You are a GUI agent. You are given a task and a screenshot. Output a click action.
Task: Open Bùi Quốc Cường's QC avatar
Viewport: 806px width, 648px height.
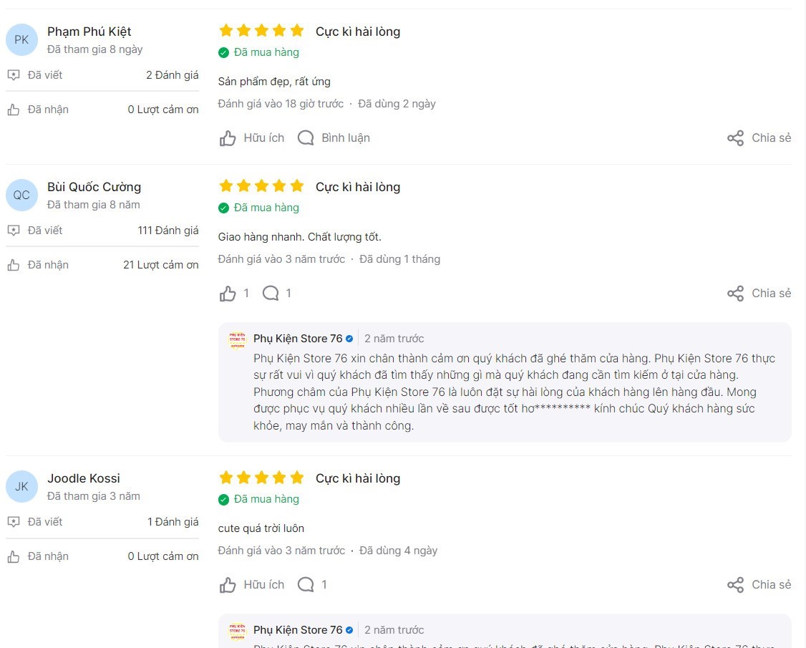pos(21,195)
